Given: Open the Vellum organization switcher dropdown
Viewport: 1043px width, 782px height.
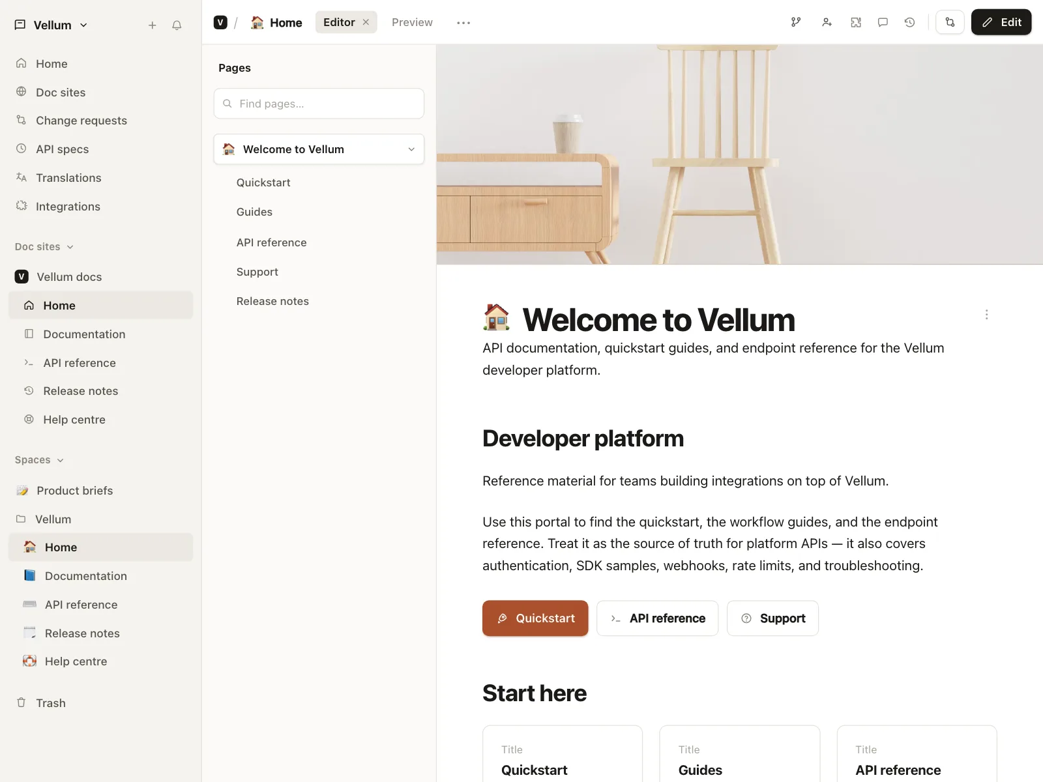Looking at the screenshot, I should pos(51,25).
